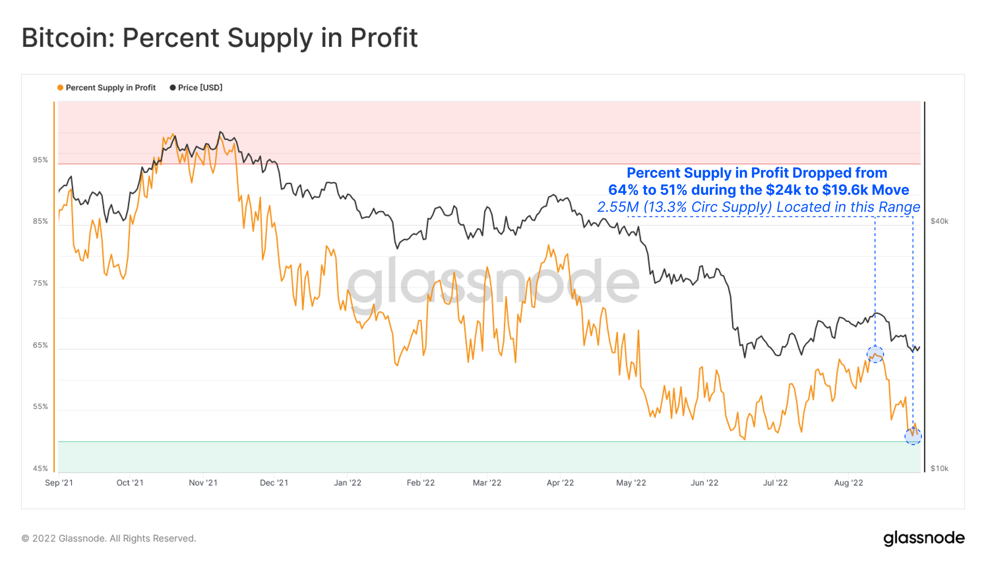Click the 2.55M Circ Supply italic annotation
Viewport: 986px width, 568px height.
point(758,207)
